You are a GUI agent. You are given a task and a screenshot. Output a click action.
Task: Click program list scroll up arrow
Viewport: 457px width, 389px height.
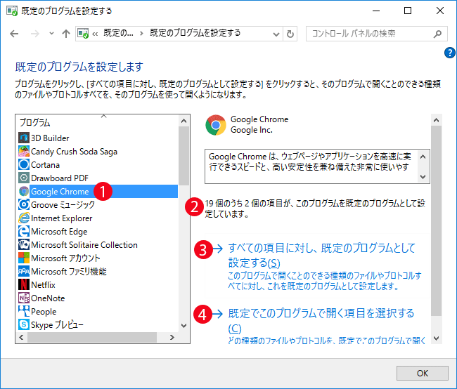coord(184,121)
